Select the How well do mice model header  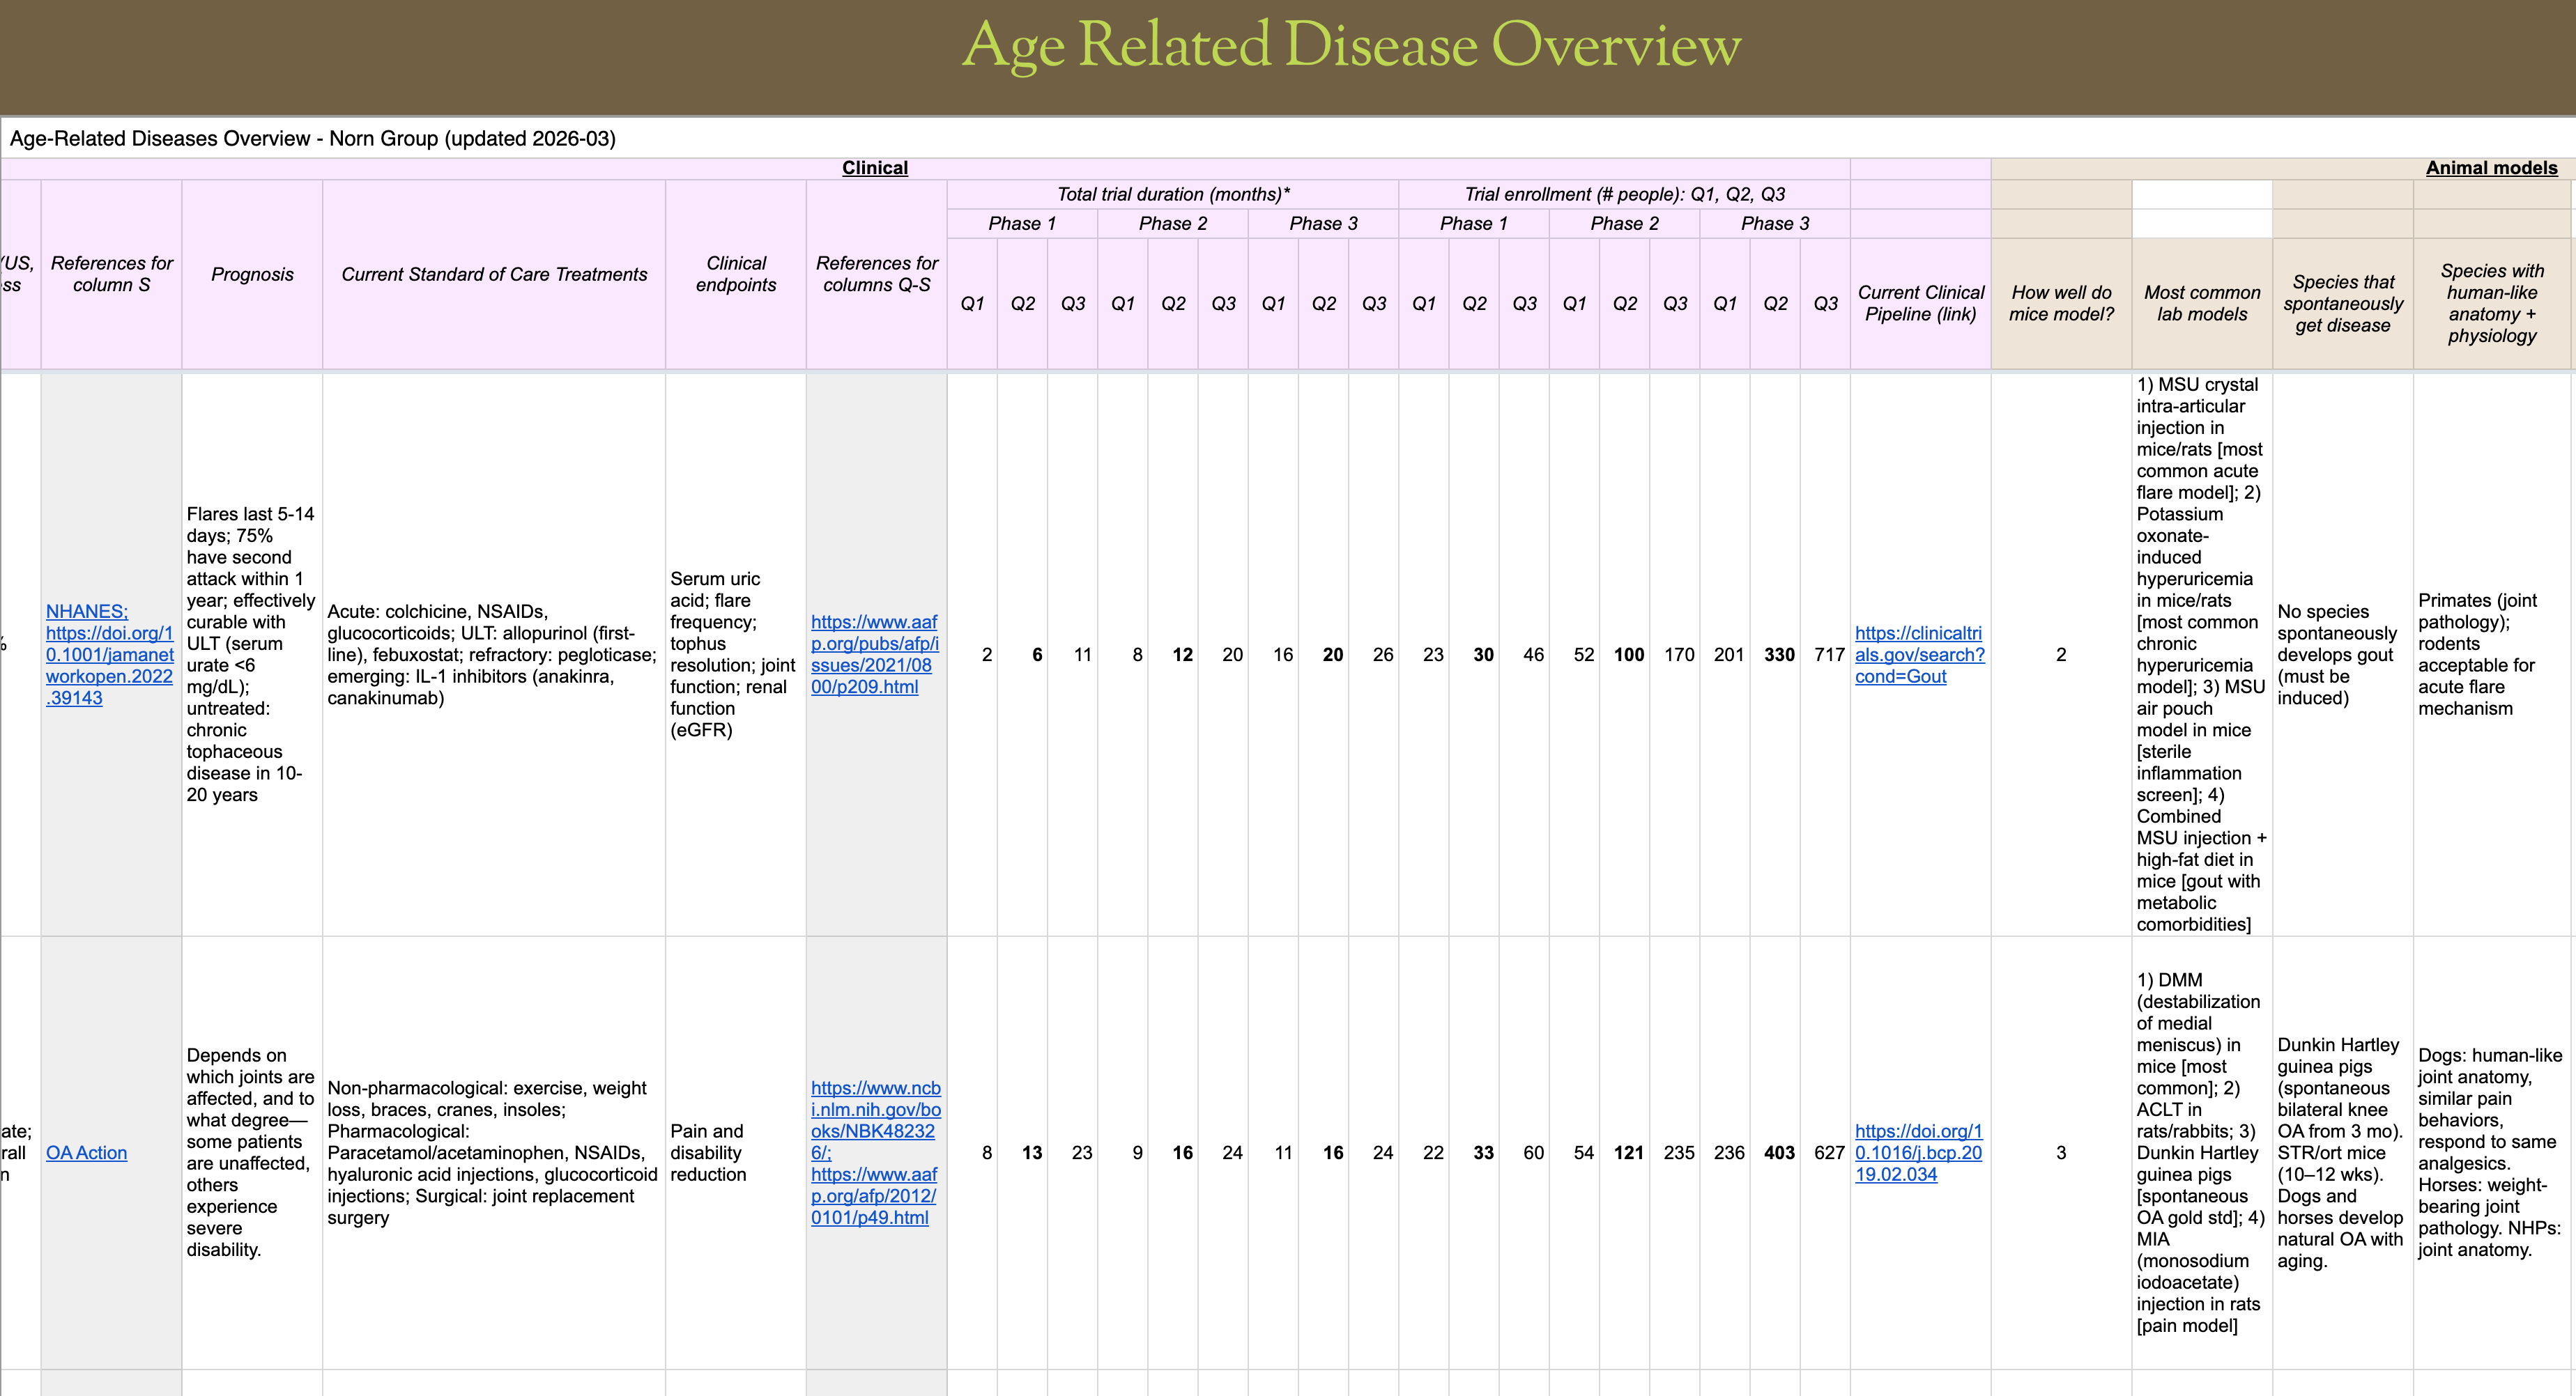(x=2061, y=303)
